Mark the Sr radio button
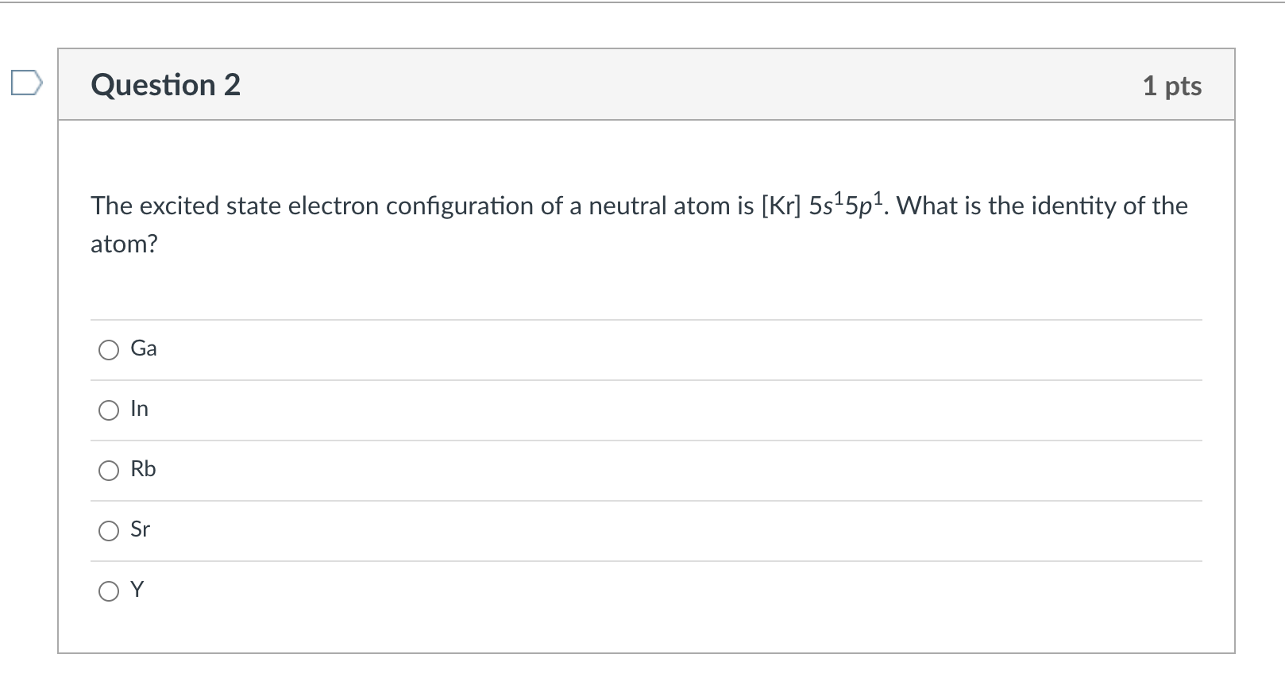This screenshot has width=1285, height=681. click(x=109, y=531)
